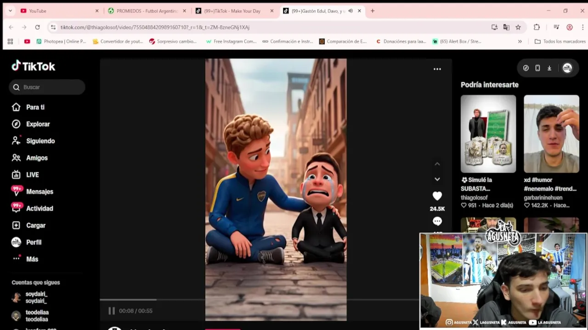Open video three-dot options menu

coord(437,69)
